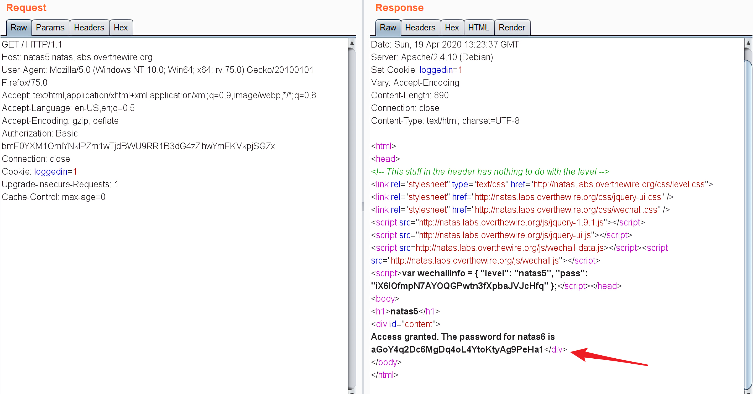The width and height of the screenshot is (753, 394).
Task: Click the 'Date: Sun, 19 Apr 2020' response line
Action: point(445,44)
